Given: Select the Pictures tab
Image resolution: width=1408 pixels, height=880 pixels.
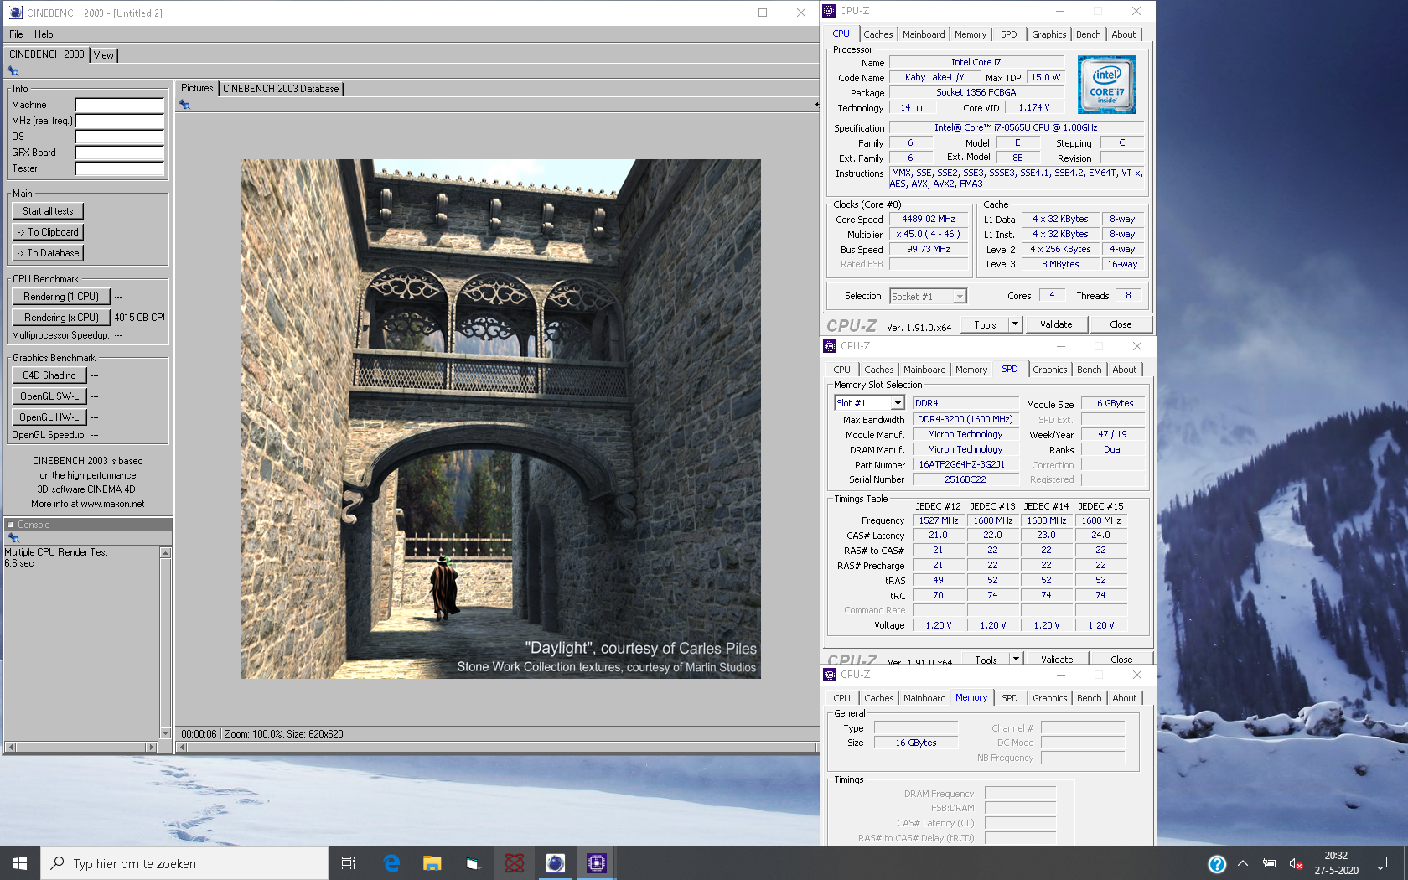Looking at the screenshot, I should click(x=197, y=88).
